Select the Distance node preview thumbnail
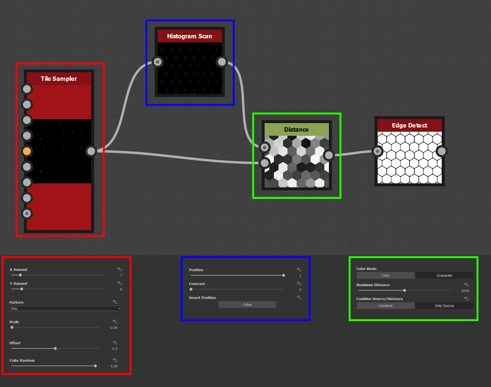The height and width of the screenshot is (387, 491). tap(297, 161)
